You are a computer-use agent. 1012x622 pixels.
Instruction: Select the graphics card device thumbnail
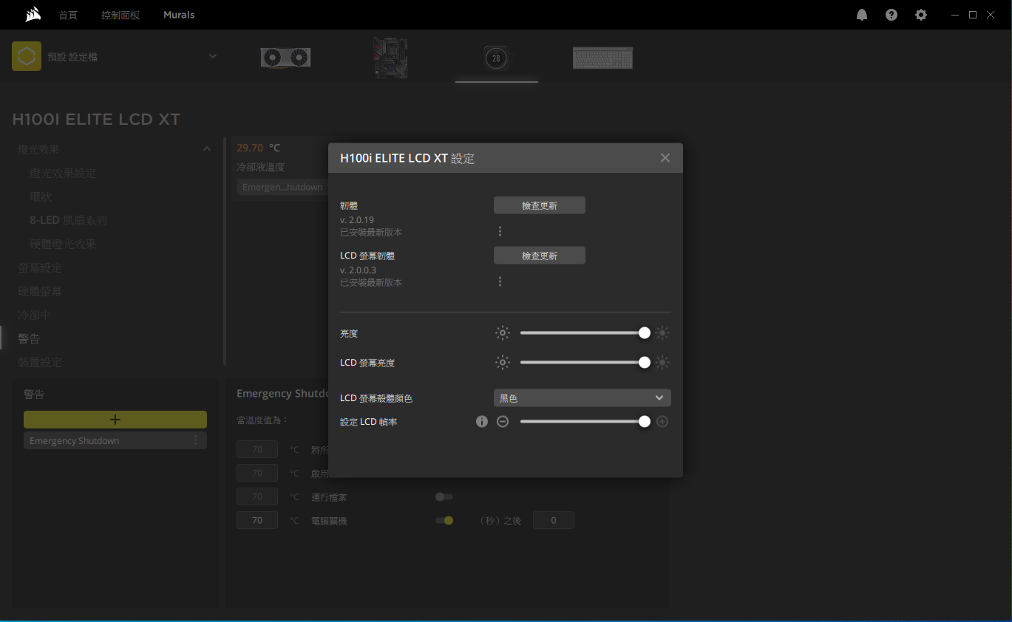click(x=285, y=58)
